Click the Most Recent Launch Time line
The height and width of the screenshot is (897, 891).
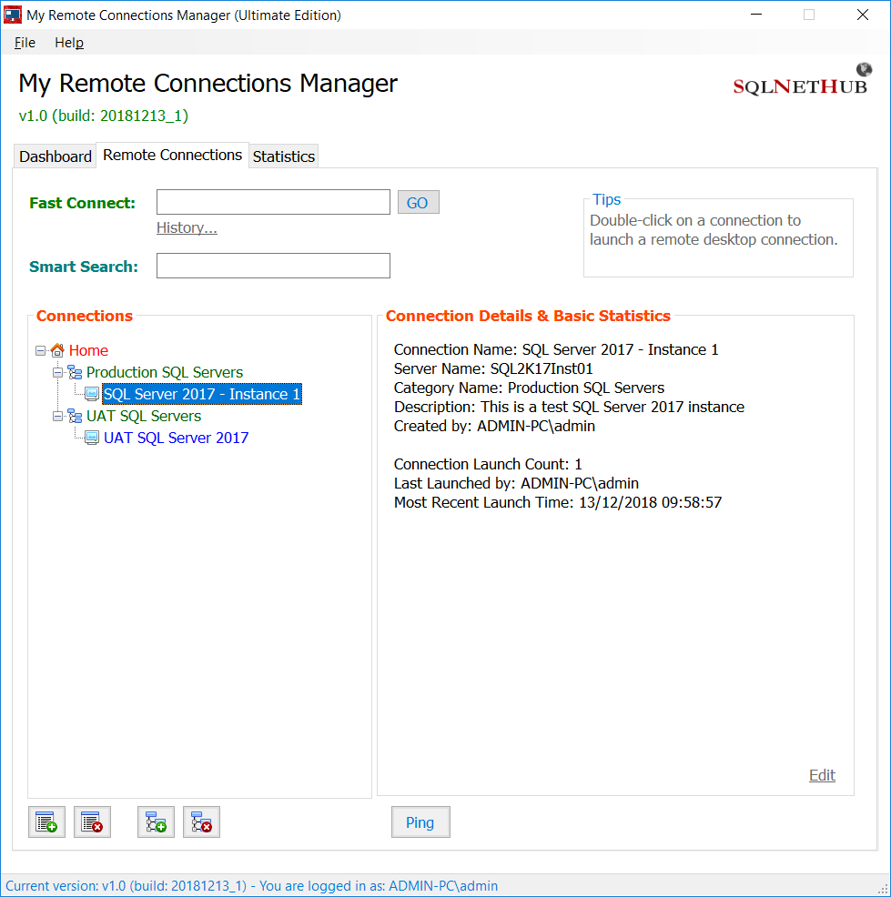(558, 502)
